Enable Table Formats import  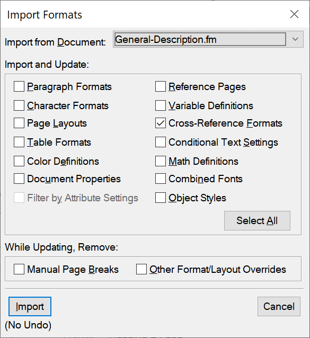tap(19, 142)
